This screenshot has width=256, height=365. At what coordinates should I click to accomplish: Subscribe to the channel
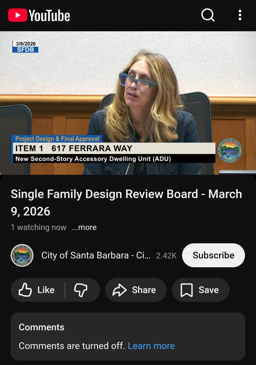[x=213, y=255]
